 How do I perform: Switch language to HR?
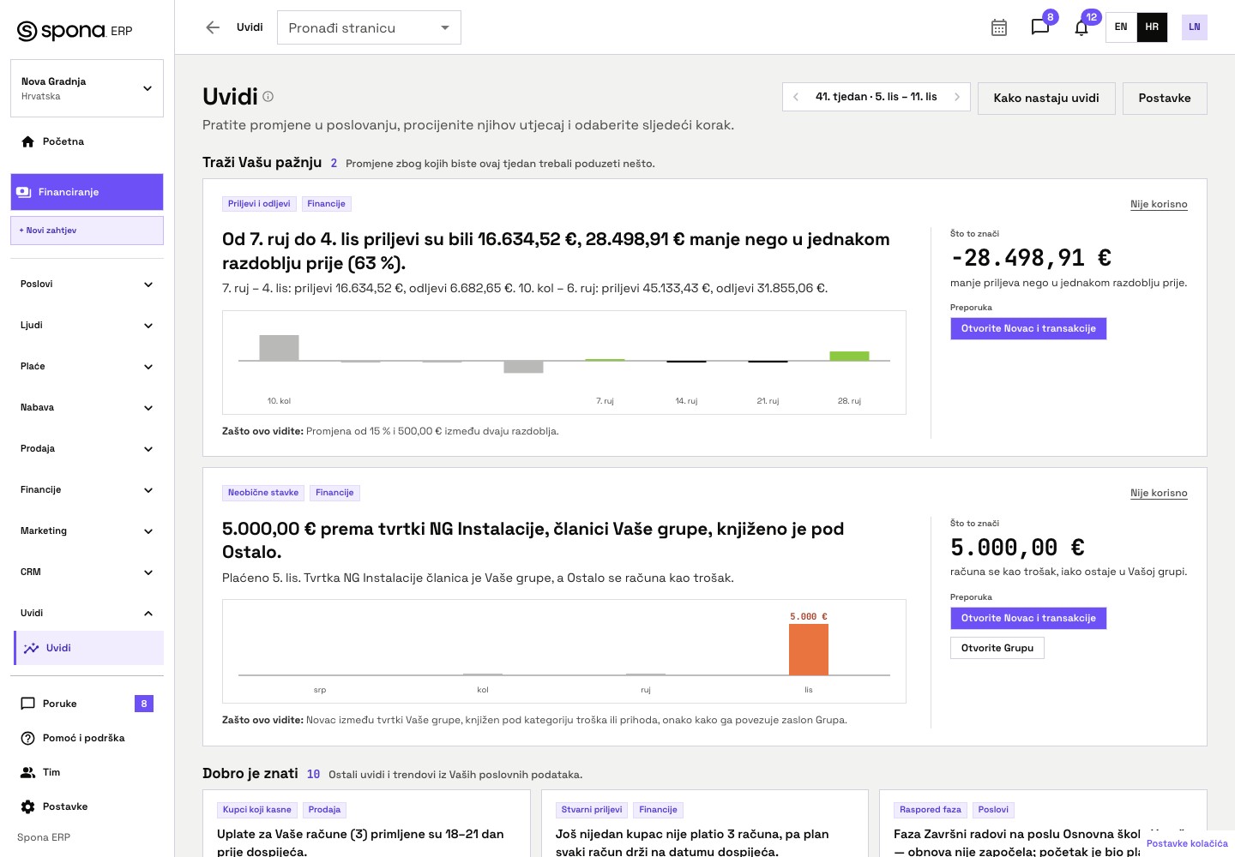[1152, 27]
